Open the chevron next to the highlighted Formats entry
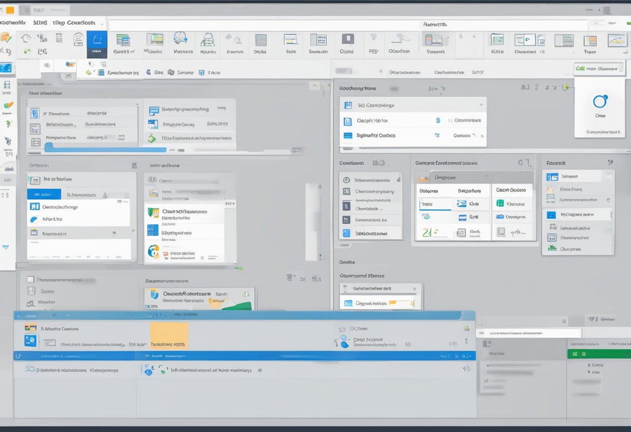This screenshot has width=631, height=432. click(611, 214)
